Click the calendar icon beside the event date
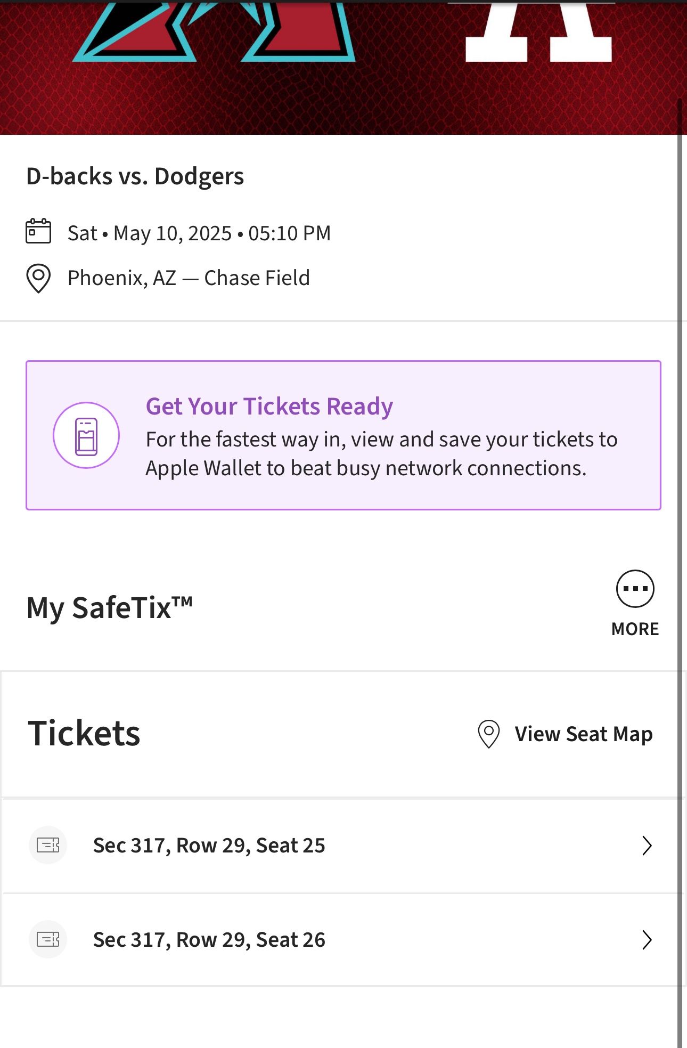The height and width of the screenshot is (1048, 687). (x=38, y=231)
